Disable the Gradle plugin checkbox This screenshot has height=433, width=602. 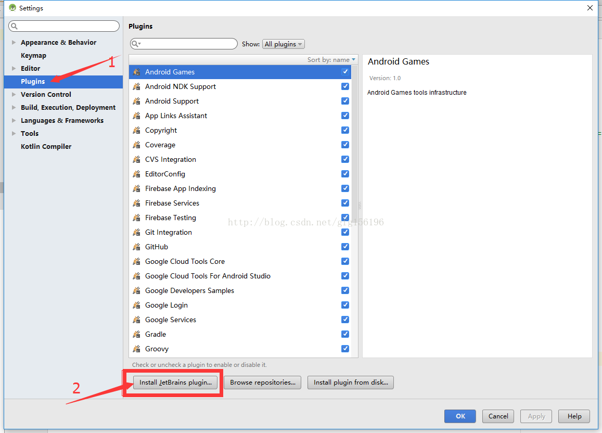[345, 334]
